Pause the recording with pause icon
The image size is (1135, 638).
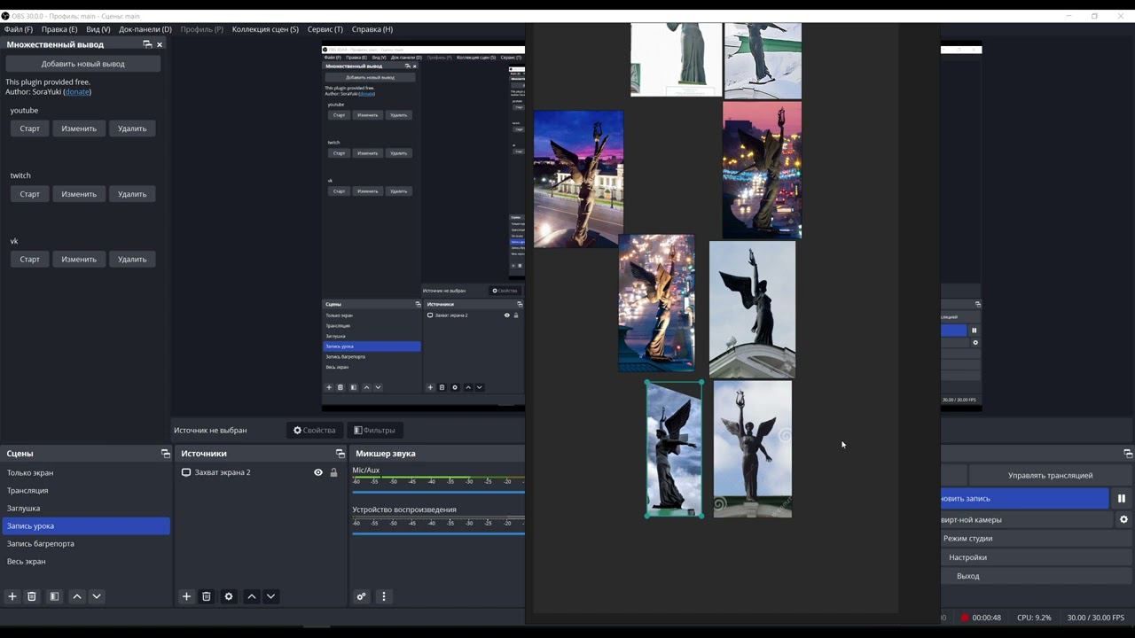tap(1121, 499)
